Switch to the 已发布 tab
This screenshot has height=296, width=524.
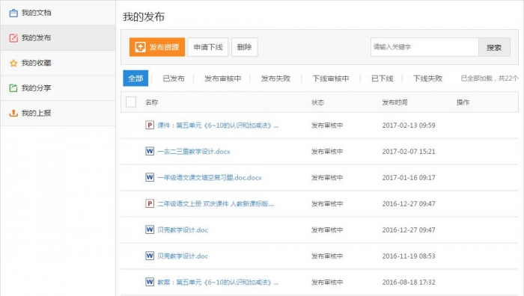point(174,78)
